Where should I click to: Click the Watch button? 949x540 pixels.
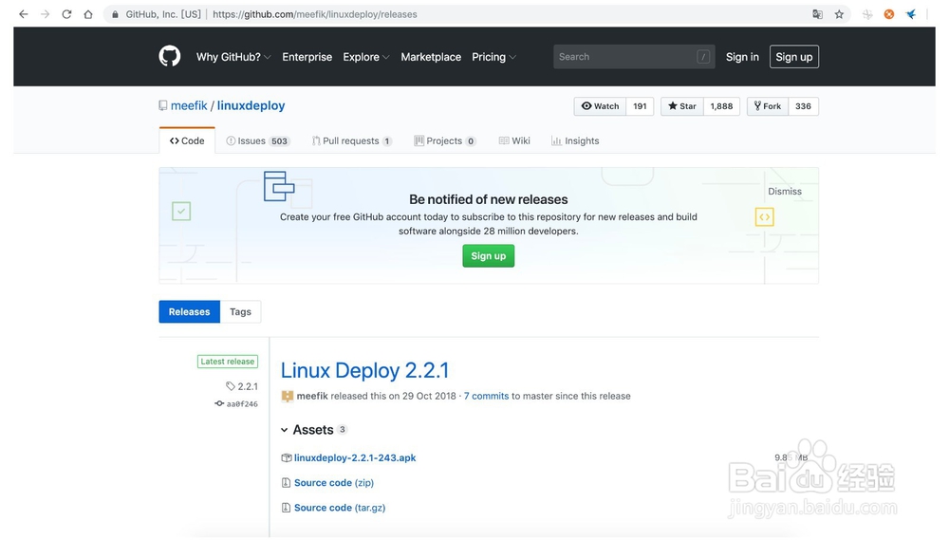(x=601, y=106)
